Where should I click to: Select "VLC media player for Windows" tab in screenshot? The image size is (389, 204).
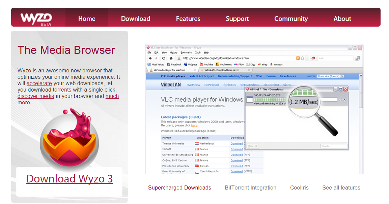click(x=173, y=70)
